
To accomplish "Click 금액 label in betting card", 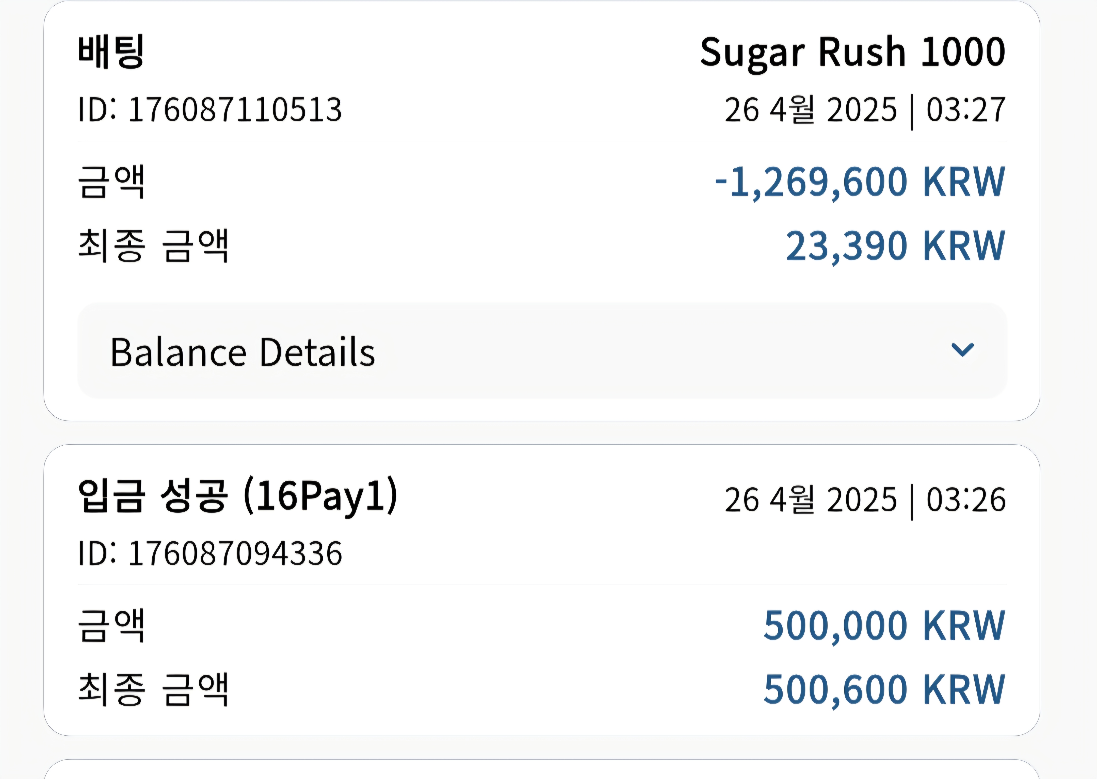I will click(111, 182).
